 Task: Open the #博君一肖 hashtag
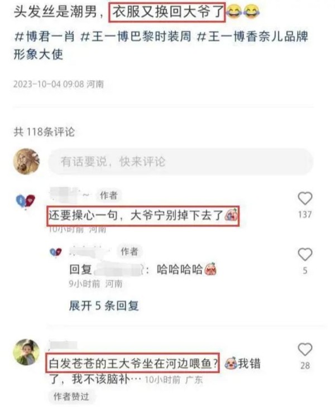(45, 36)
